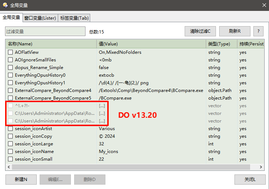
Task: Focus the 过滤变量 filter input field
Action: 44,32
